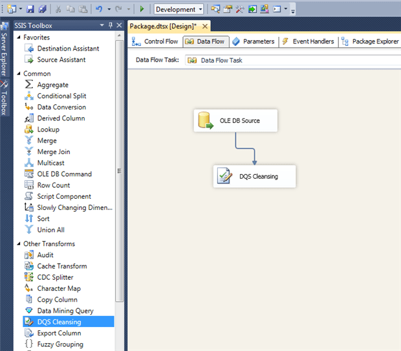Click the wrench-and-hammer tools icon

(240, 9)
